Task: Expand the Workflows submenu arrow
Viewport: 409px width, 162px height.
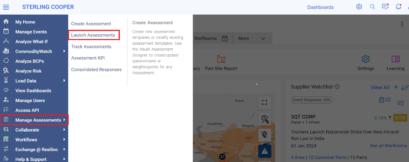Action: click(x=64, y=139)
